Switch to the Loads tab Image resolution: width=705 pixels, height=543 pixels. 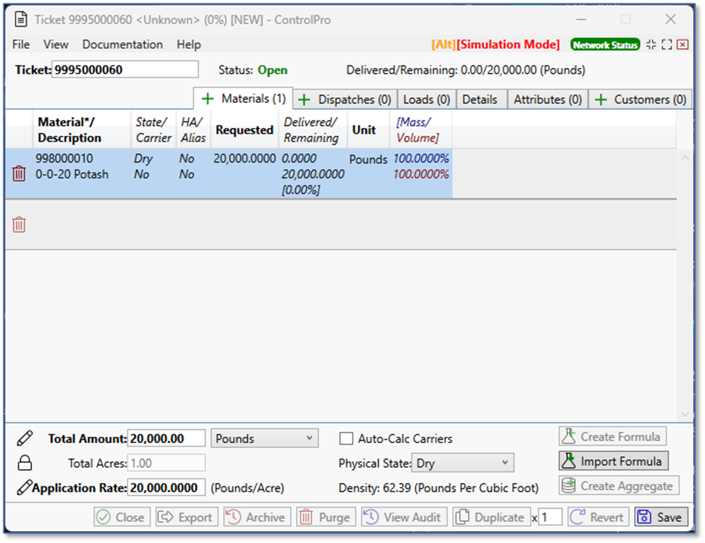[426, 100]
